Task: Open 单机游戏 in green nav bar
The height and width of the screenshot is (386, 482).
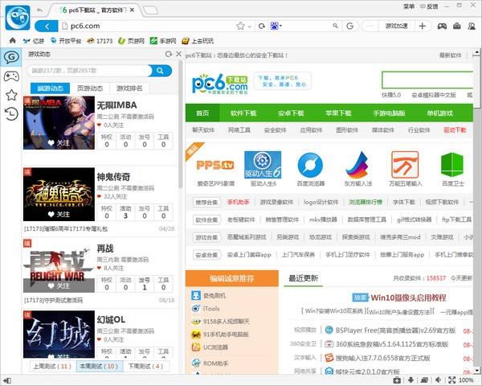Action: (x=440, y=113)
